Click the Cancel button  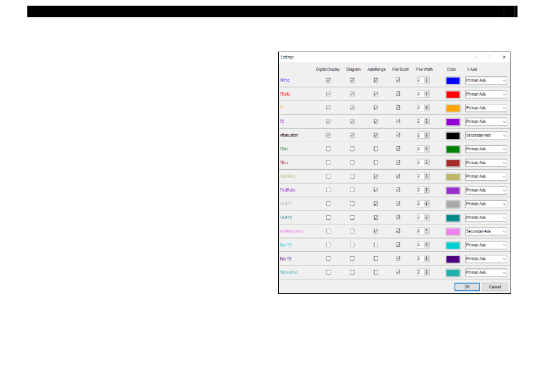495,287
